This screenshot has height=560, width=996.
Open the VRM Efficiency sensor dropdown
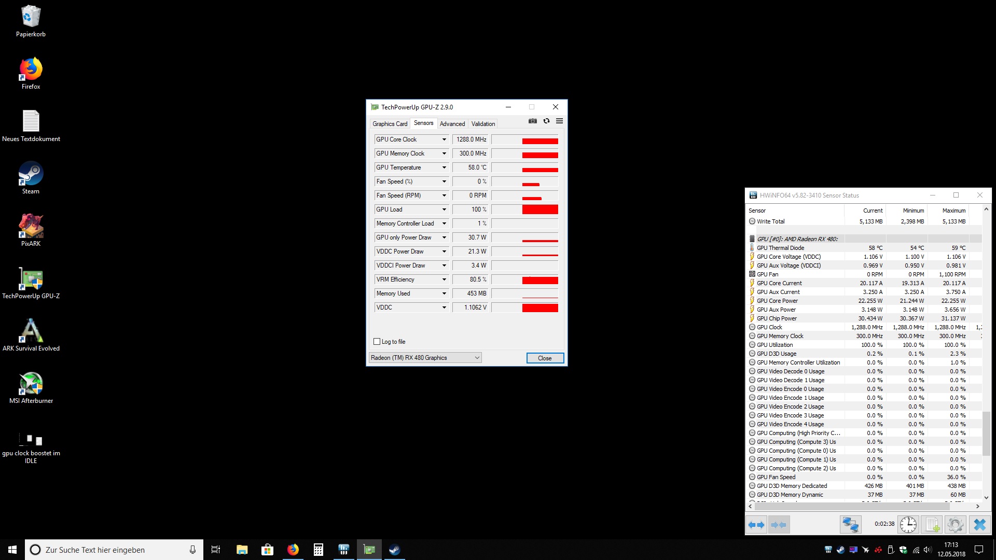[x=444, y=279]
